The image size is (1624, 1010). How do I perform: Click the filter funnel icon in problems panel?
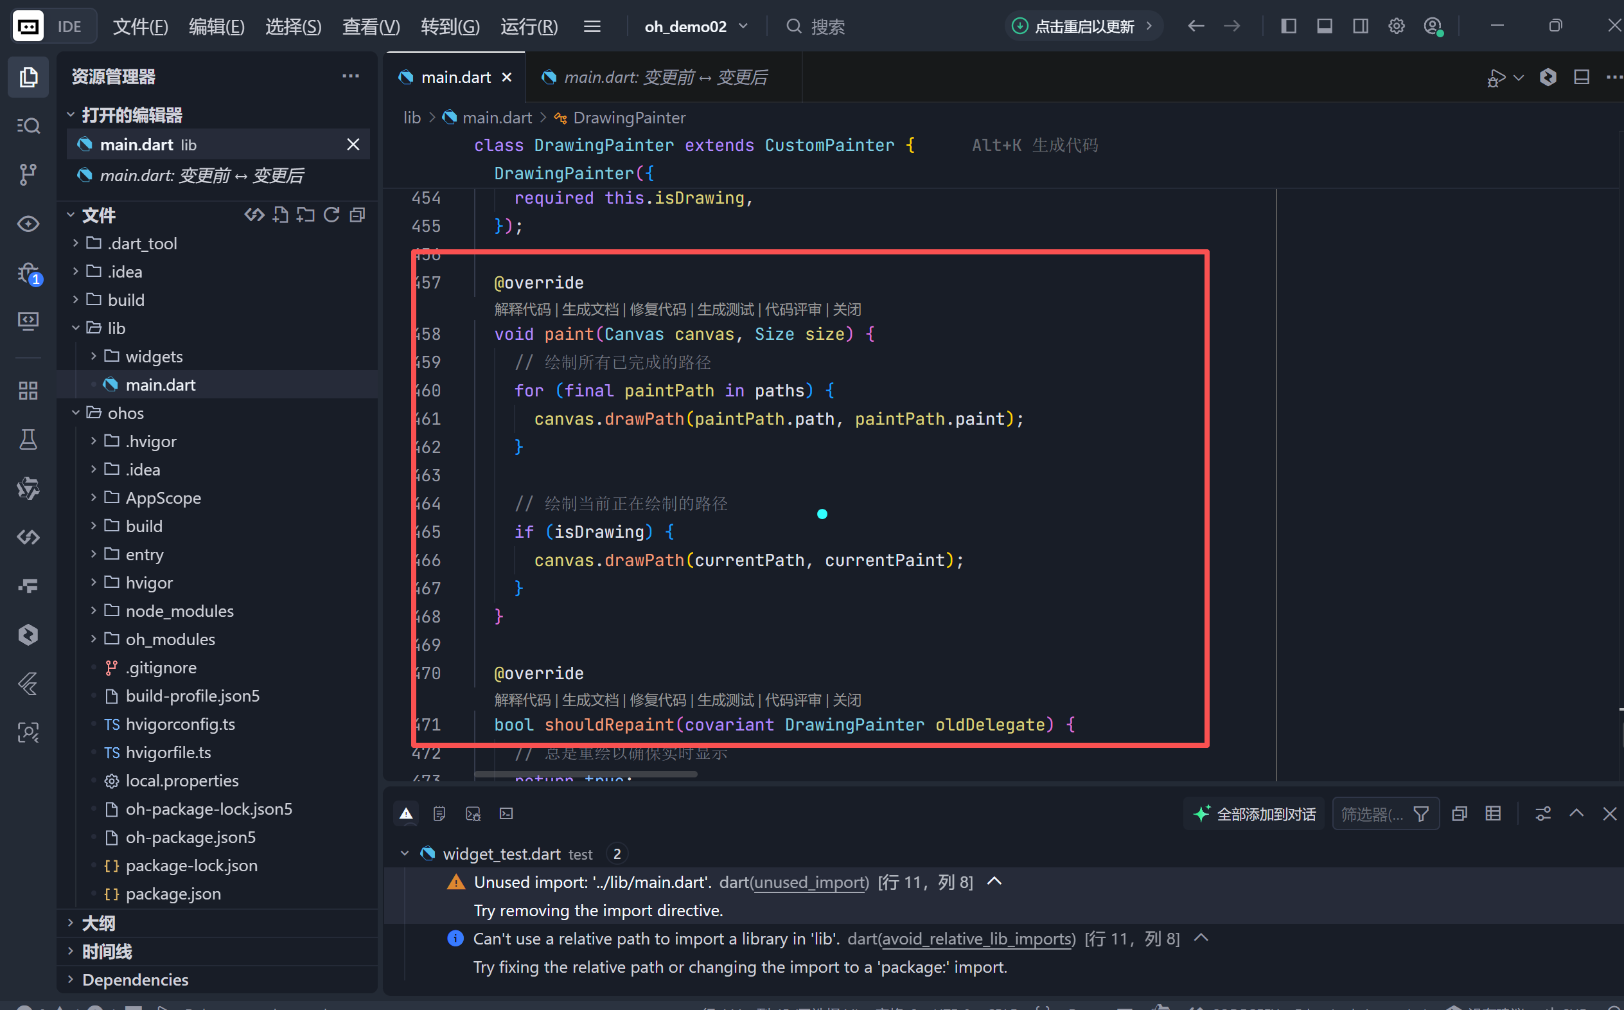click(1420, 813)
